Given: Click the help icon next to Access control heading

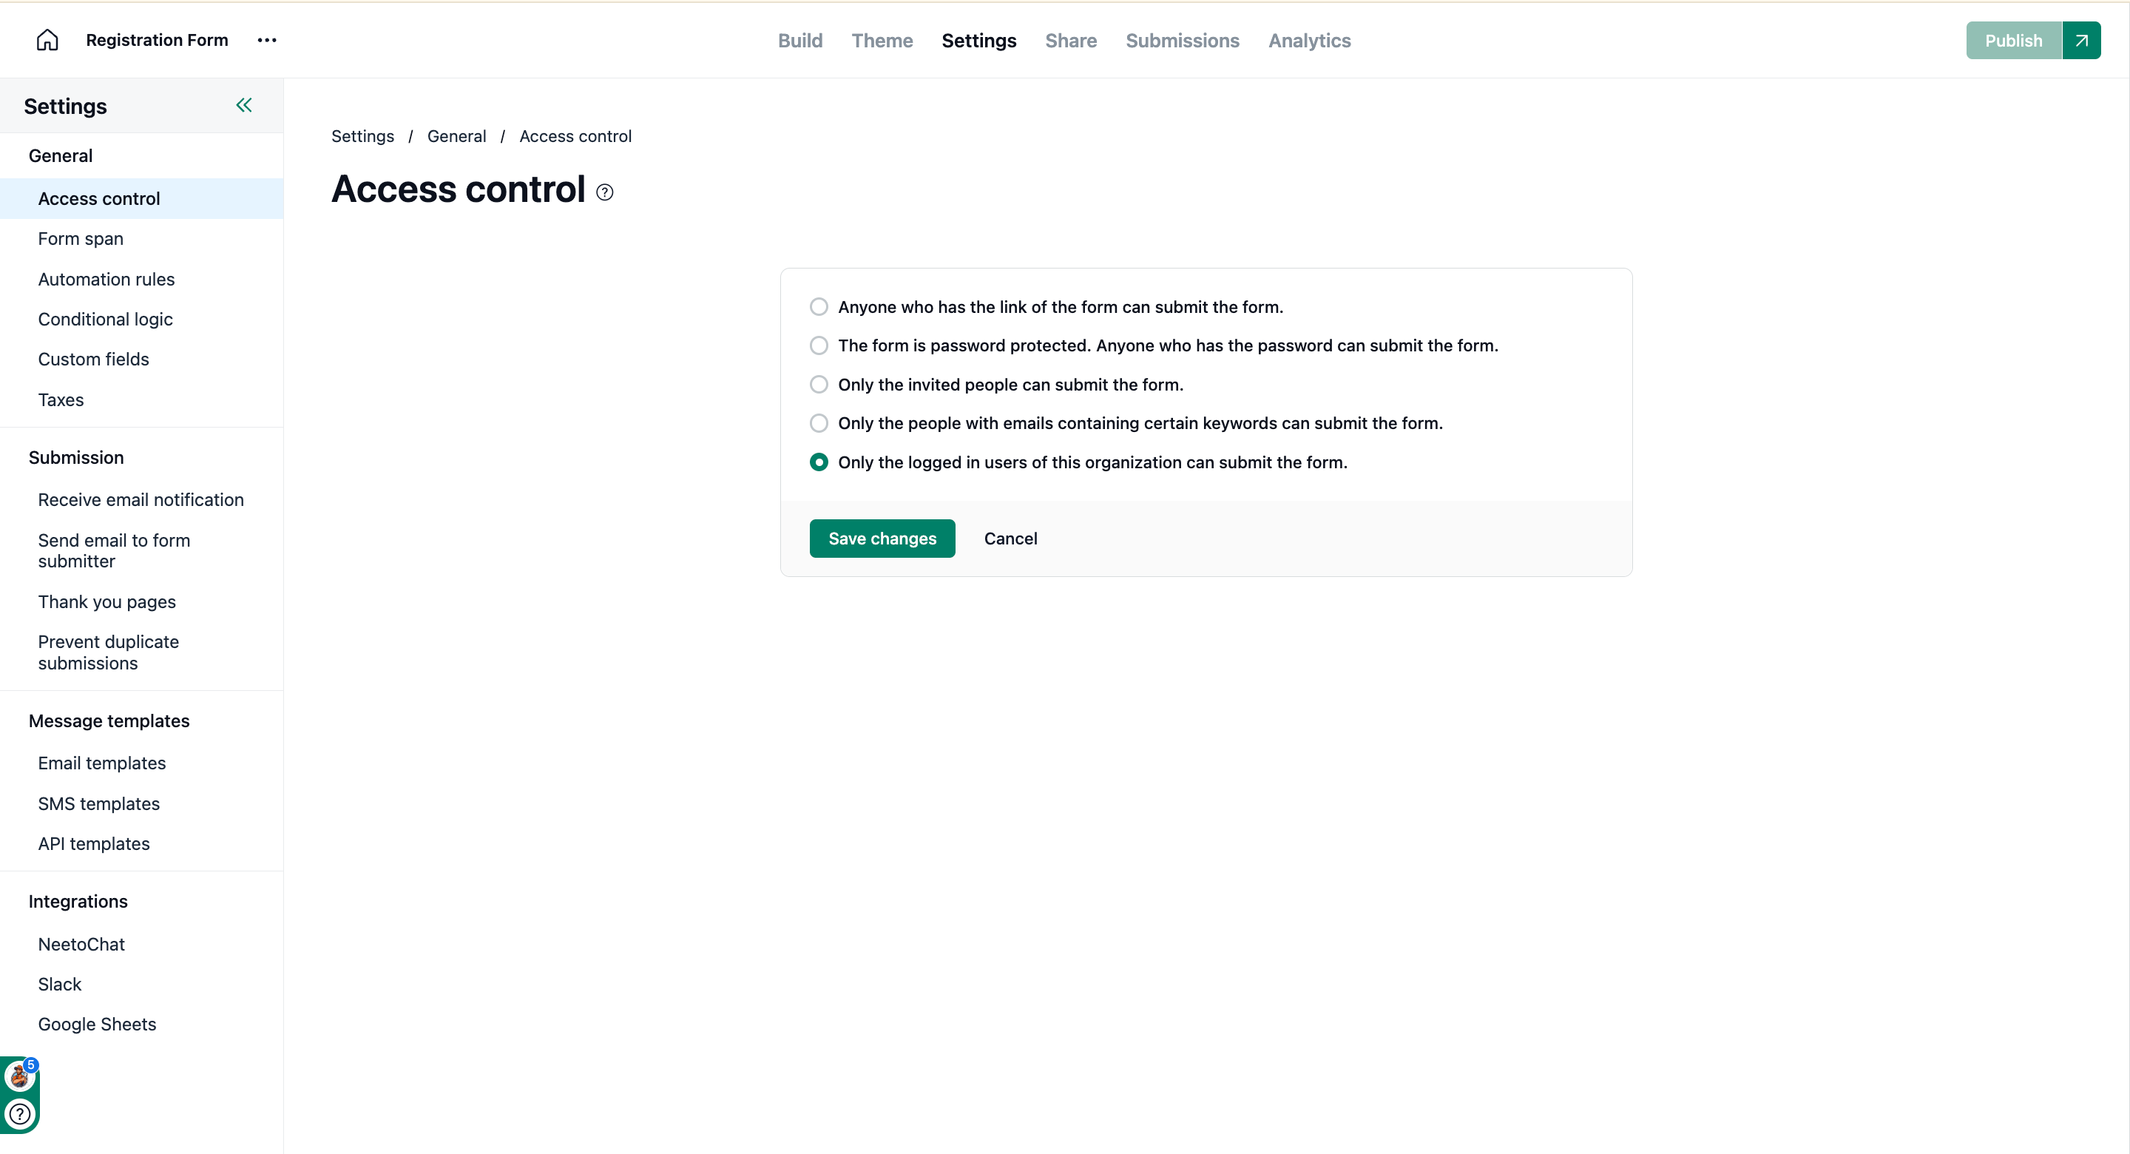Looking at the screenshot, I should pyautogui.click(x=604, y=192).
